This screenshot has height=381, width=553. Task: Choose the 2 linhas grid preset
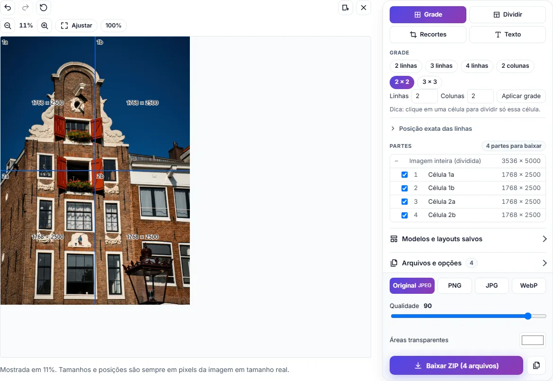tap(406, 66)
